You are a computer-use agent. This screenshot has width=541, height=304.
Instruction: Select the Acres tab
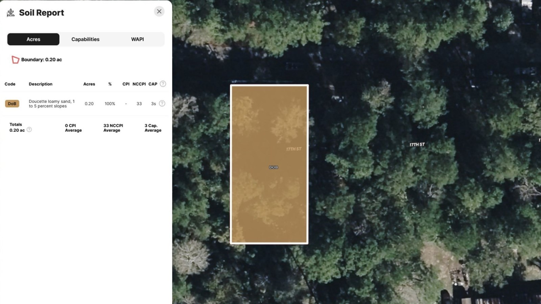pyautogui.click(x=33, y=39)
